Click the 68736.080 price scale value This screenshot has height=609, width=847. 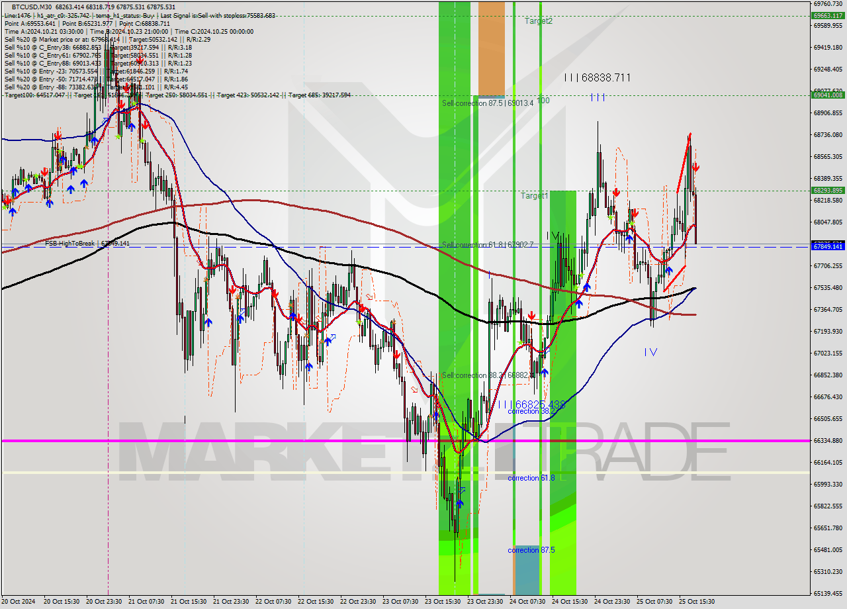(828, 134)
